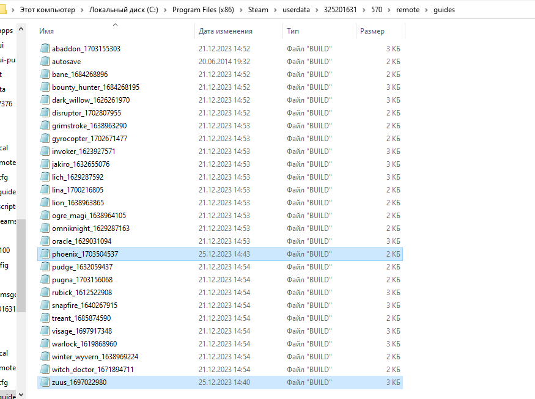
Task: Click navigation pane scroll up arrow
Action: pyautogui.click(x=21, y=29)
